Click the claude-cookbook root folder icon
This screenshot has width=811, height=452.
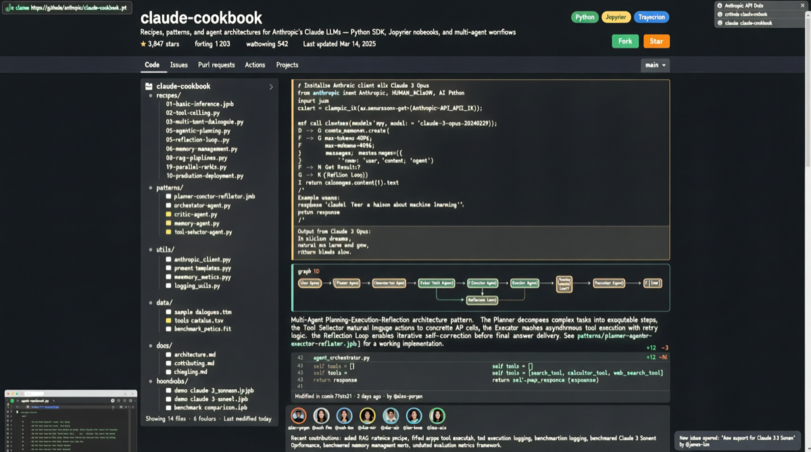(149, 86)
